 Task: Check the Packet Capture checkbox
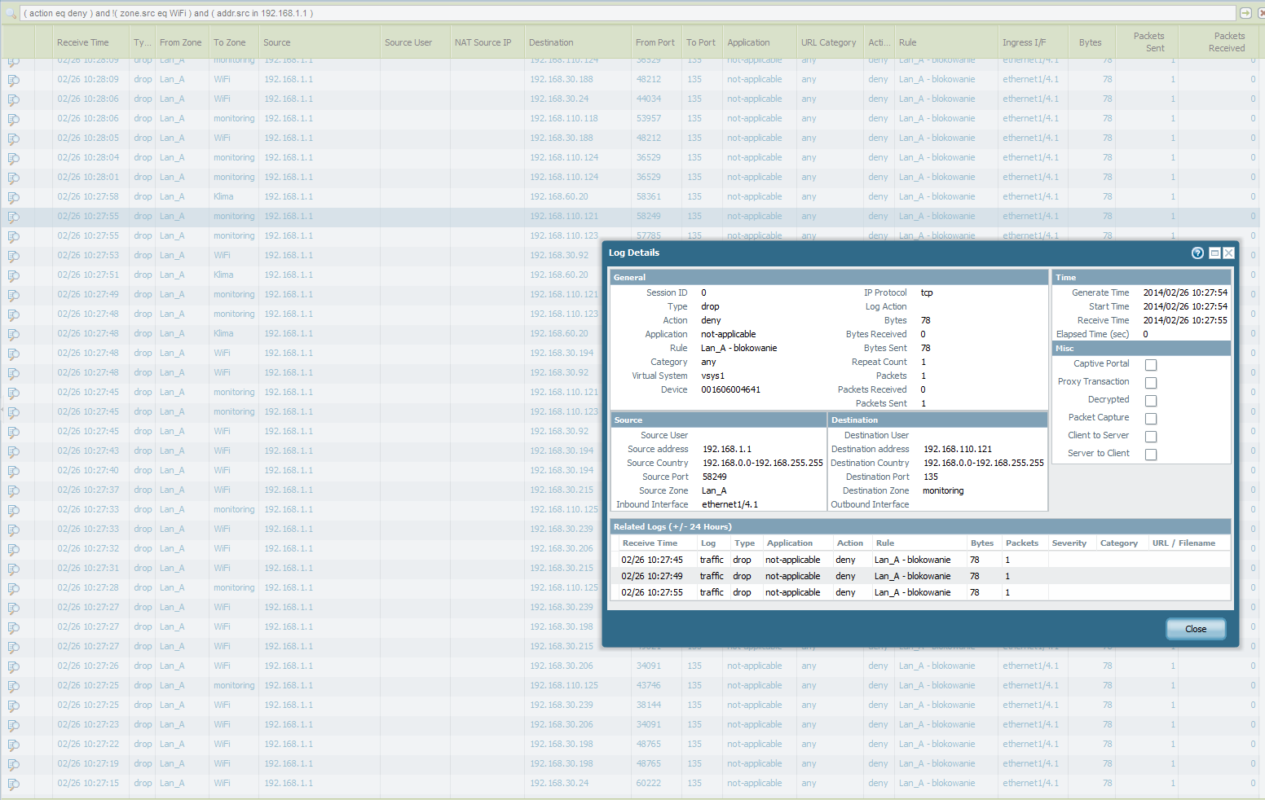click(1151, 419)
